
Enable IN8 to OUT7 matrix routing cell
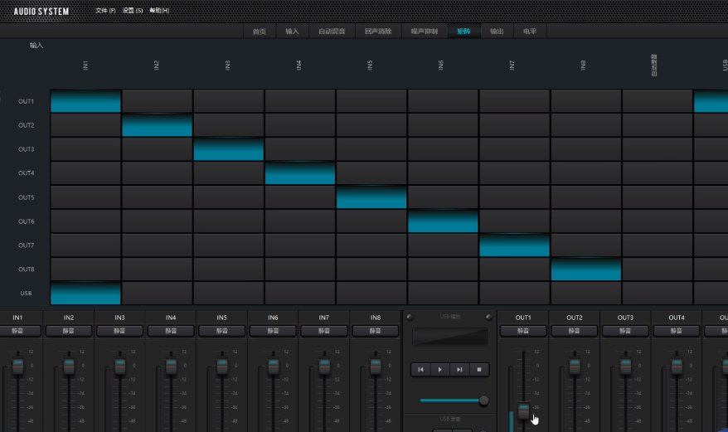click(585, 245)
